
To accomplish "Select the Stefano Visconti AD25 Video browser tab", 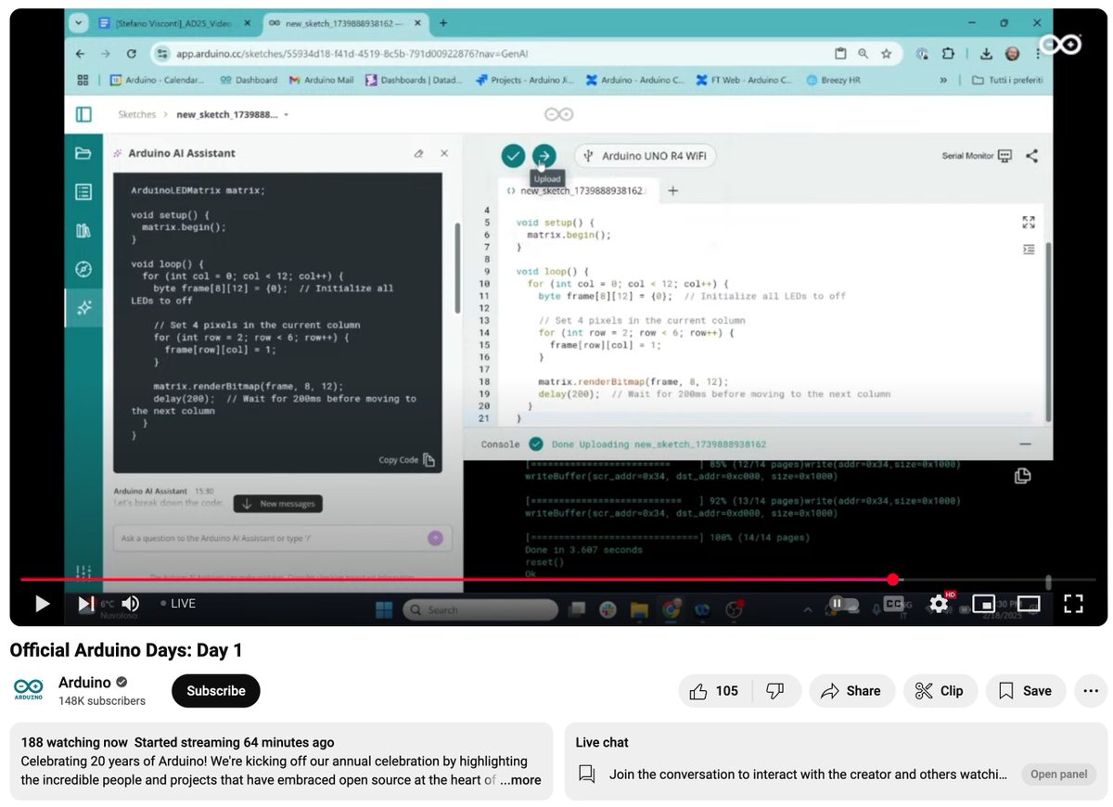I will (172, 22).
